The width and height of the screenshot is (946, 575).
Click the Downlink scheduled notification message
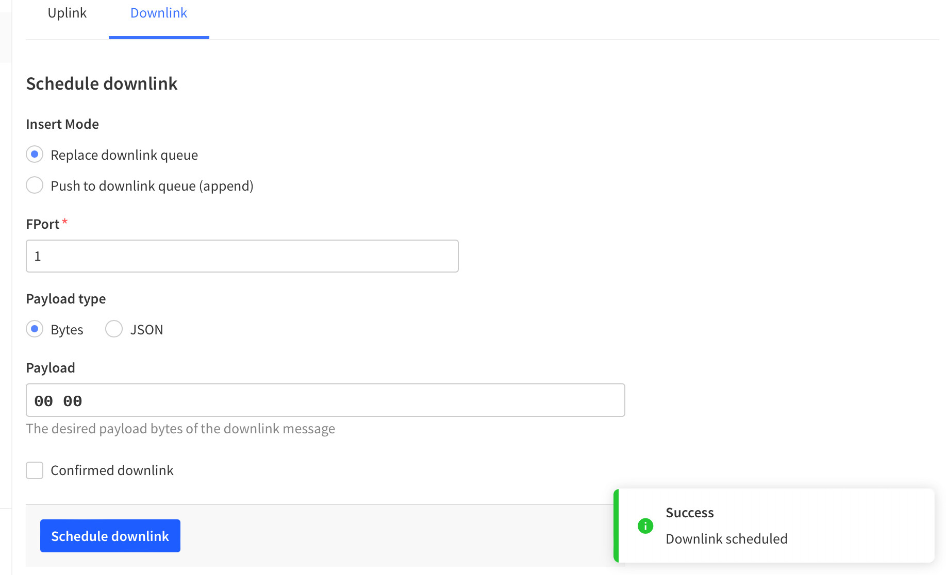[726, 539]
